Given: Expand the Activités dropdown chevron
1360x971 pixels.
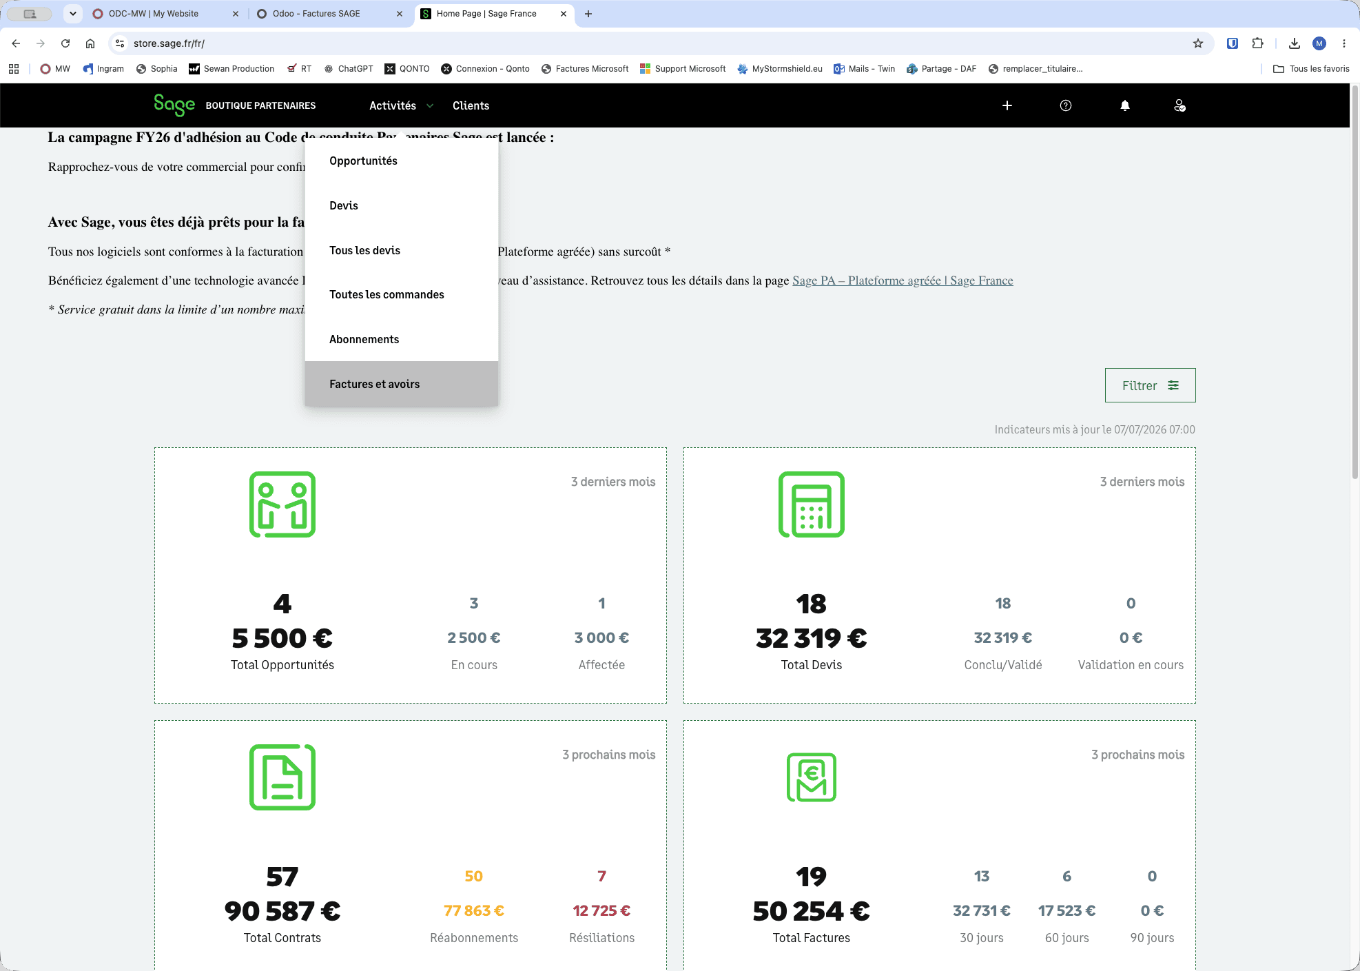Looking at the screenshot, I should click(430, 105).
